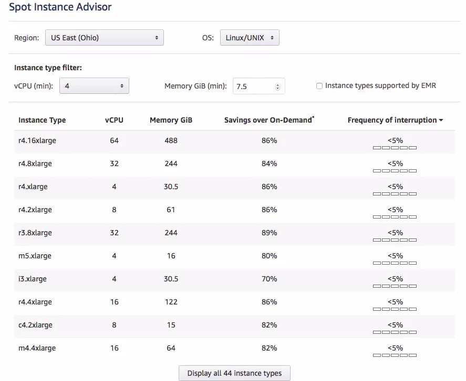
Task: Click the interruption frequency bar for i3.xlarge
Action: [395, 287]
